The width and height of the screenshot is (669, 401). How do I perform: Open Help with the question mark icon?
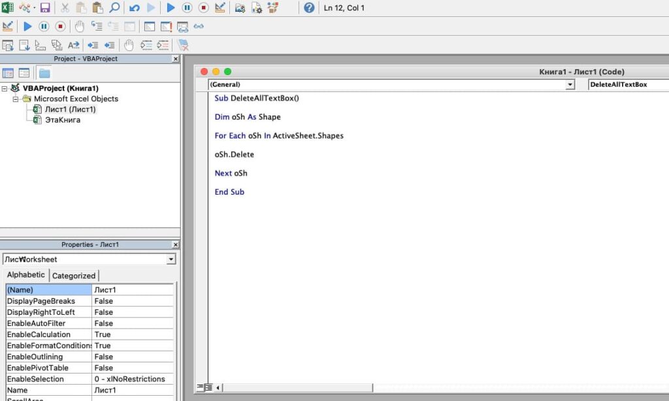click(309, 8)
